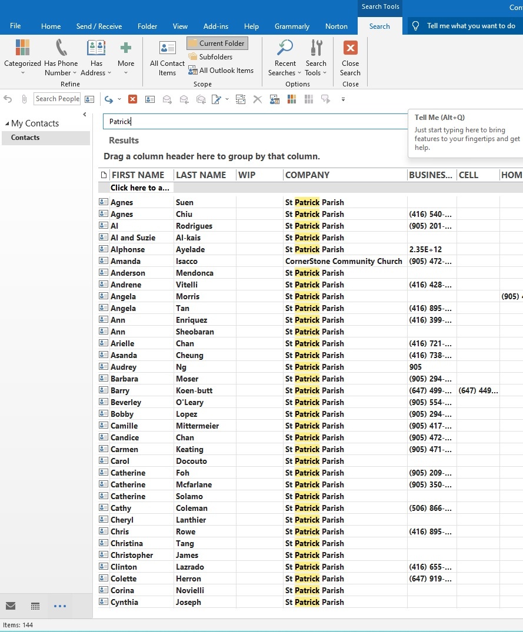The image size is (523, 632).
Task: Click the move item toolbar icon
Action: [241, 99]
